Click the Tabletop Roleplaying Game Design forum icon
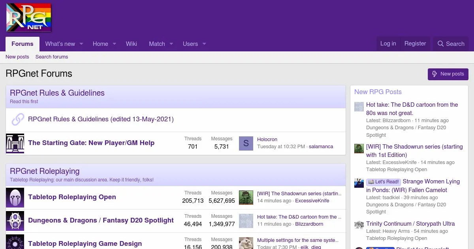474x249 pixels. point(15,242)
